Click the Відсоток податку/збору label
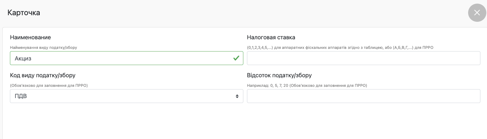This screenshot has height=139, width=487. pyautogui.click(x=279, y=75)
